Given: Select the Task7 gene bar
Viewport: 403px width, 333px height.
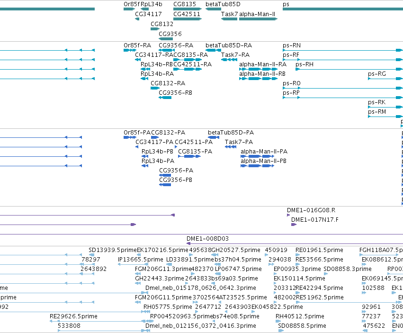Looking at the screenshot, I should tap(229, 19).
